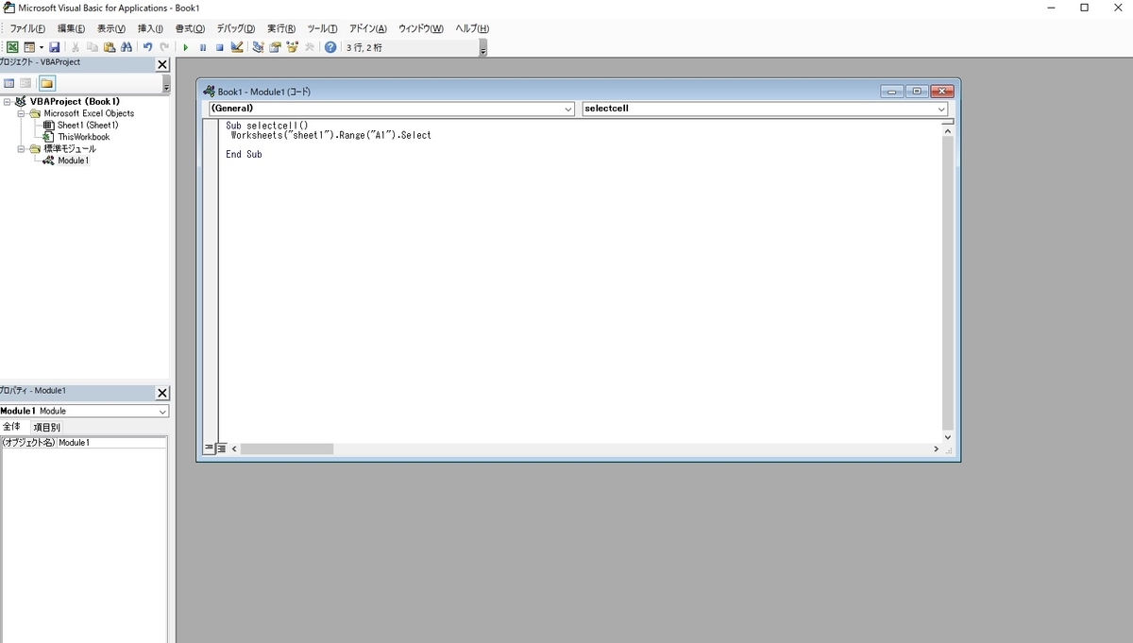Click the Break pause icon
The height and width of the screenshot is (643, 1133).
pyautogui.click(x=203, y=47)
